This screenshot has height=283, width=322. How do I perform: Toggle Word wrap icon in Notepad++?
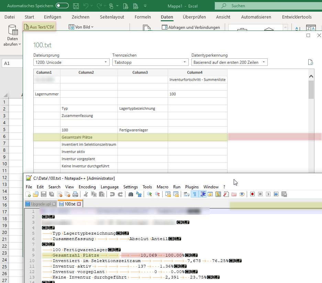(x=187, y=194)
